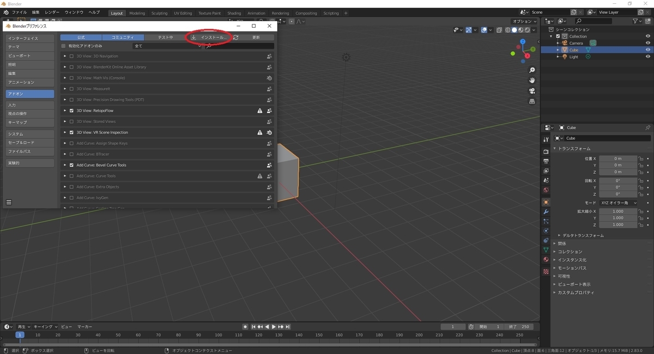Disable the 3D View: RetopoFlow addon checkbox
Viewport: 654px width, 354px height.
[x=71, y=111]
